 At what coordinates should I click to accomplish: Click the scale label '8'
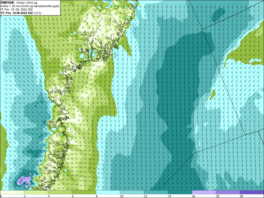point(97,196)
